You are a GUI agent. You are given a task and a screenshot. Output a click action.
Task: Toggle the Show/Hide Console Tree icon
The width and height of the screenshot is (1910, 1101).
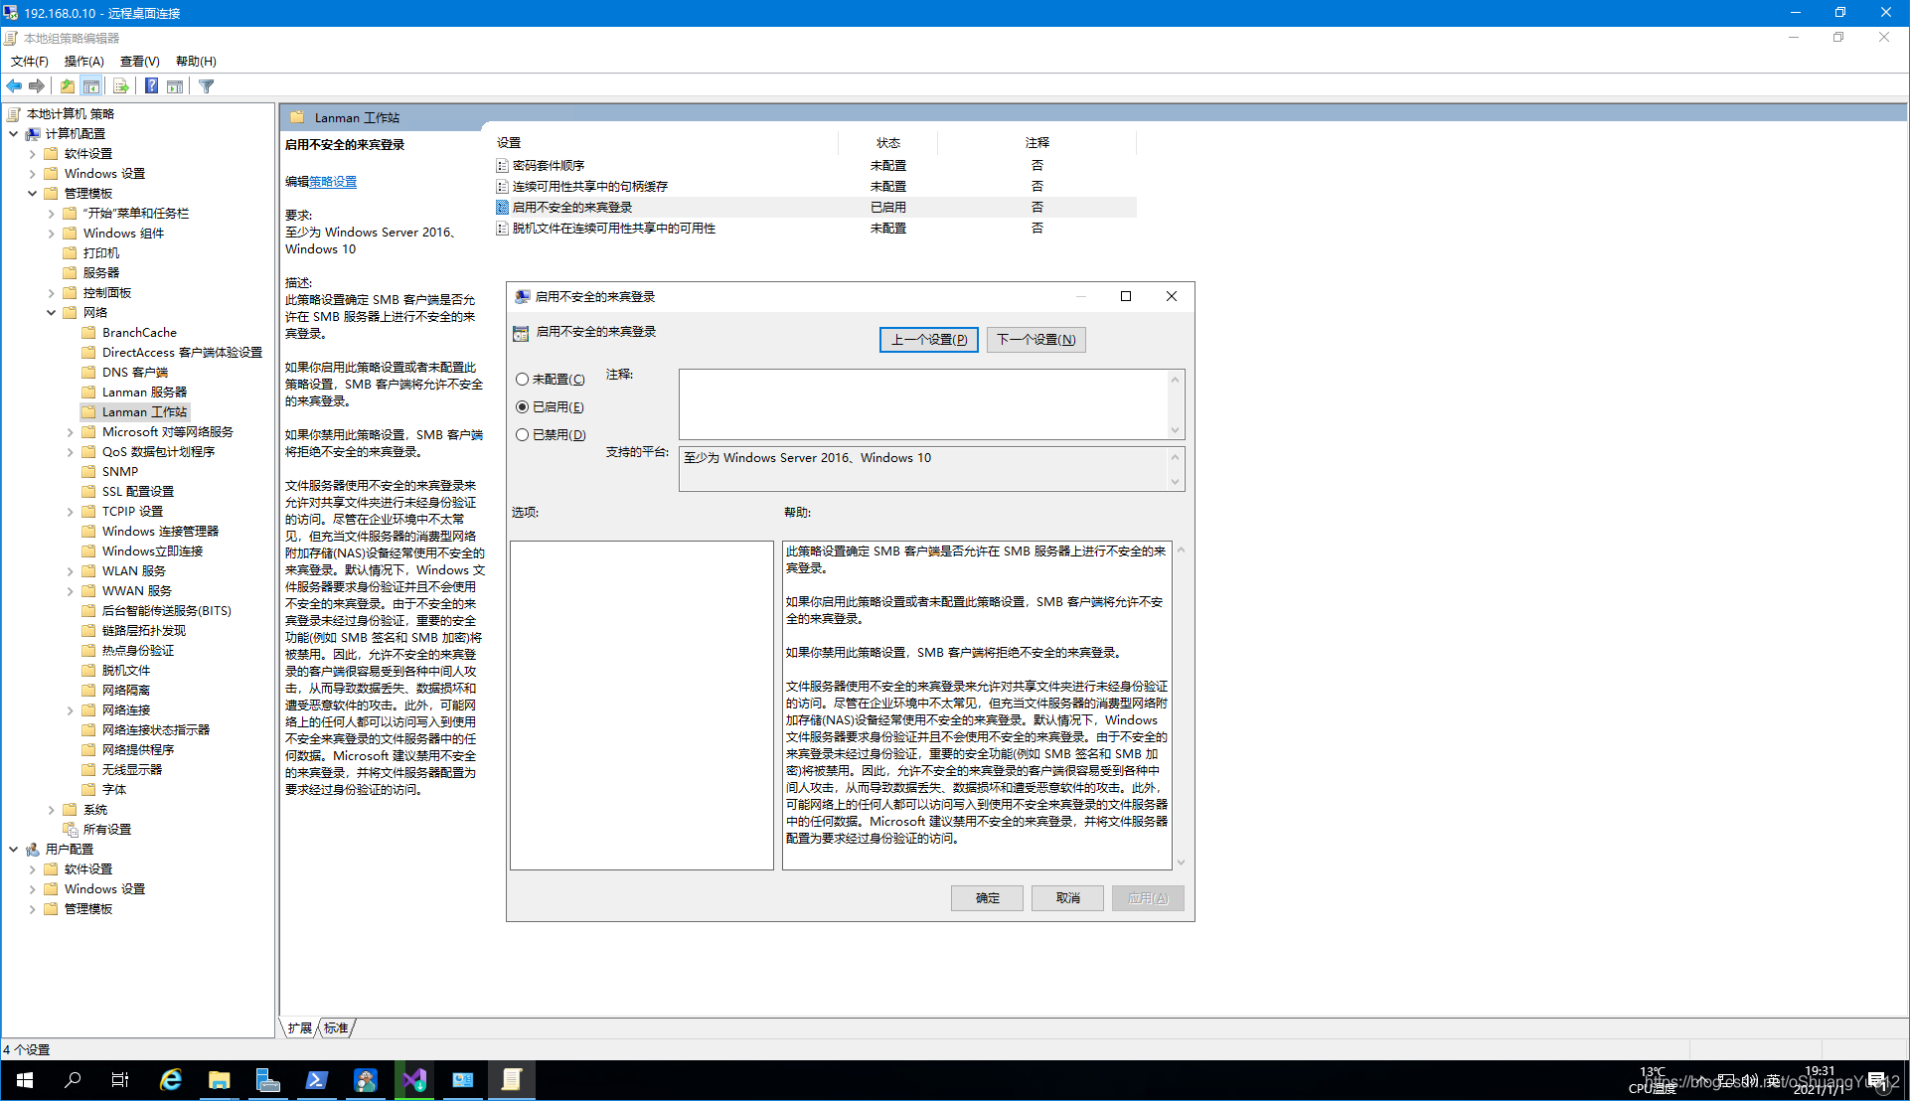click(x=91, y=86)
